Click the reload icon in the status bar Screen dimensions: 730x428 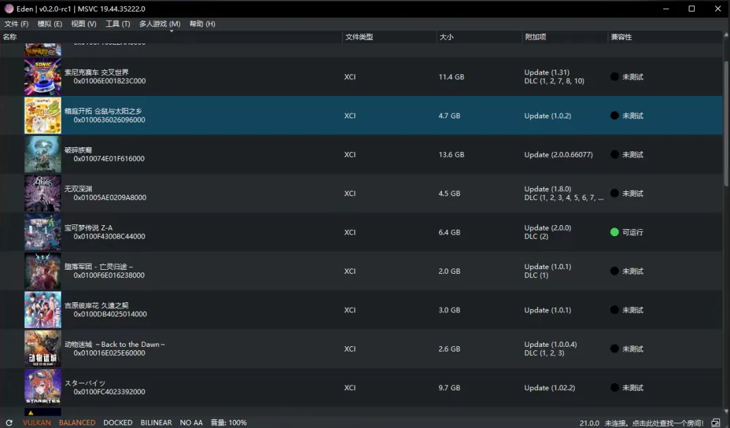(9, 423)
